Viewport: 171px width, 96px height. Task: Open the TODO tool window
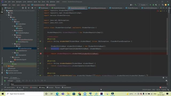click(26, 87)
